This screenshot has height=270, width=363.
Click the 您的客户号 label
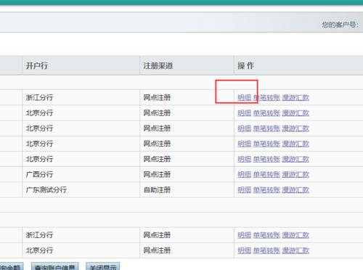[x=340, y=25]
